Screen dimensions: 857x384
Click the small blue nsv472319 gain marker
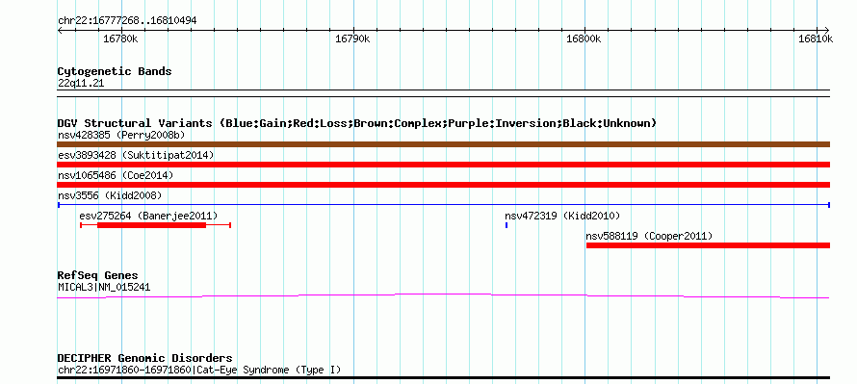[506, 225]
